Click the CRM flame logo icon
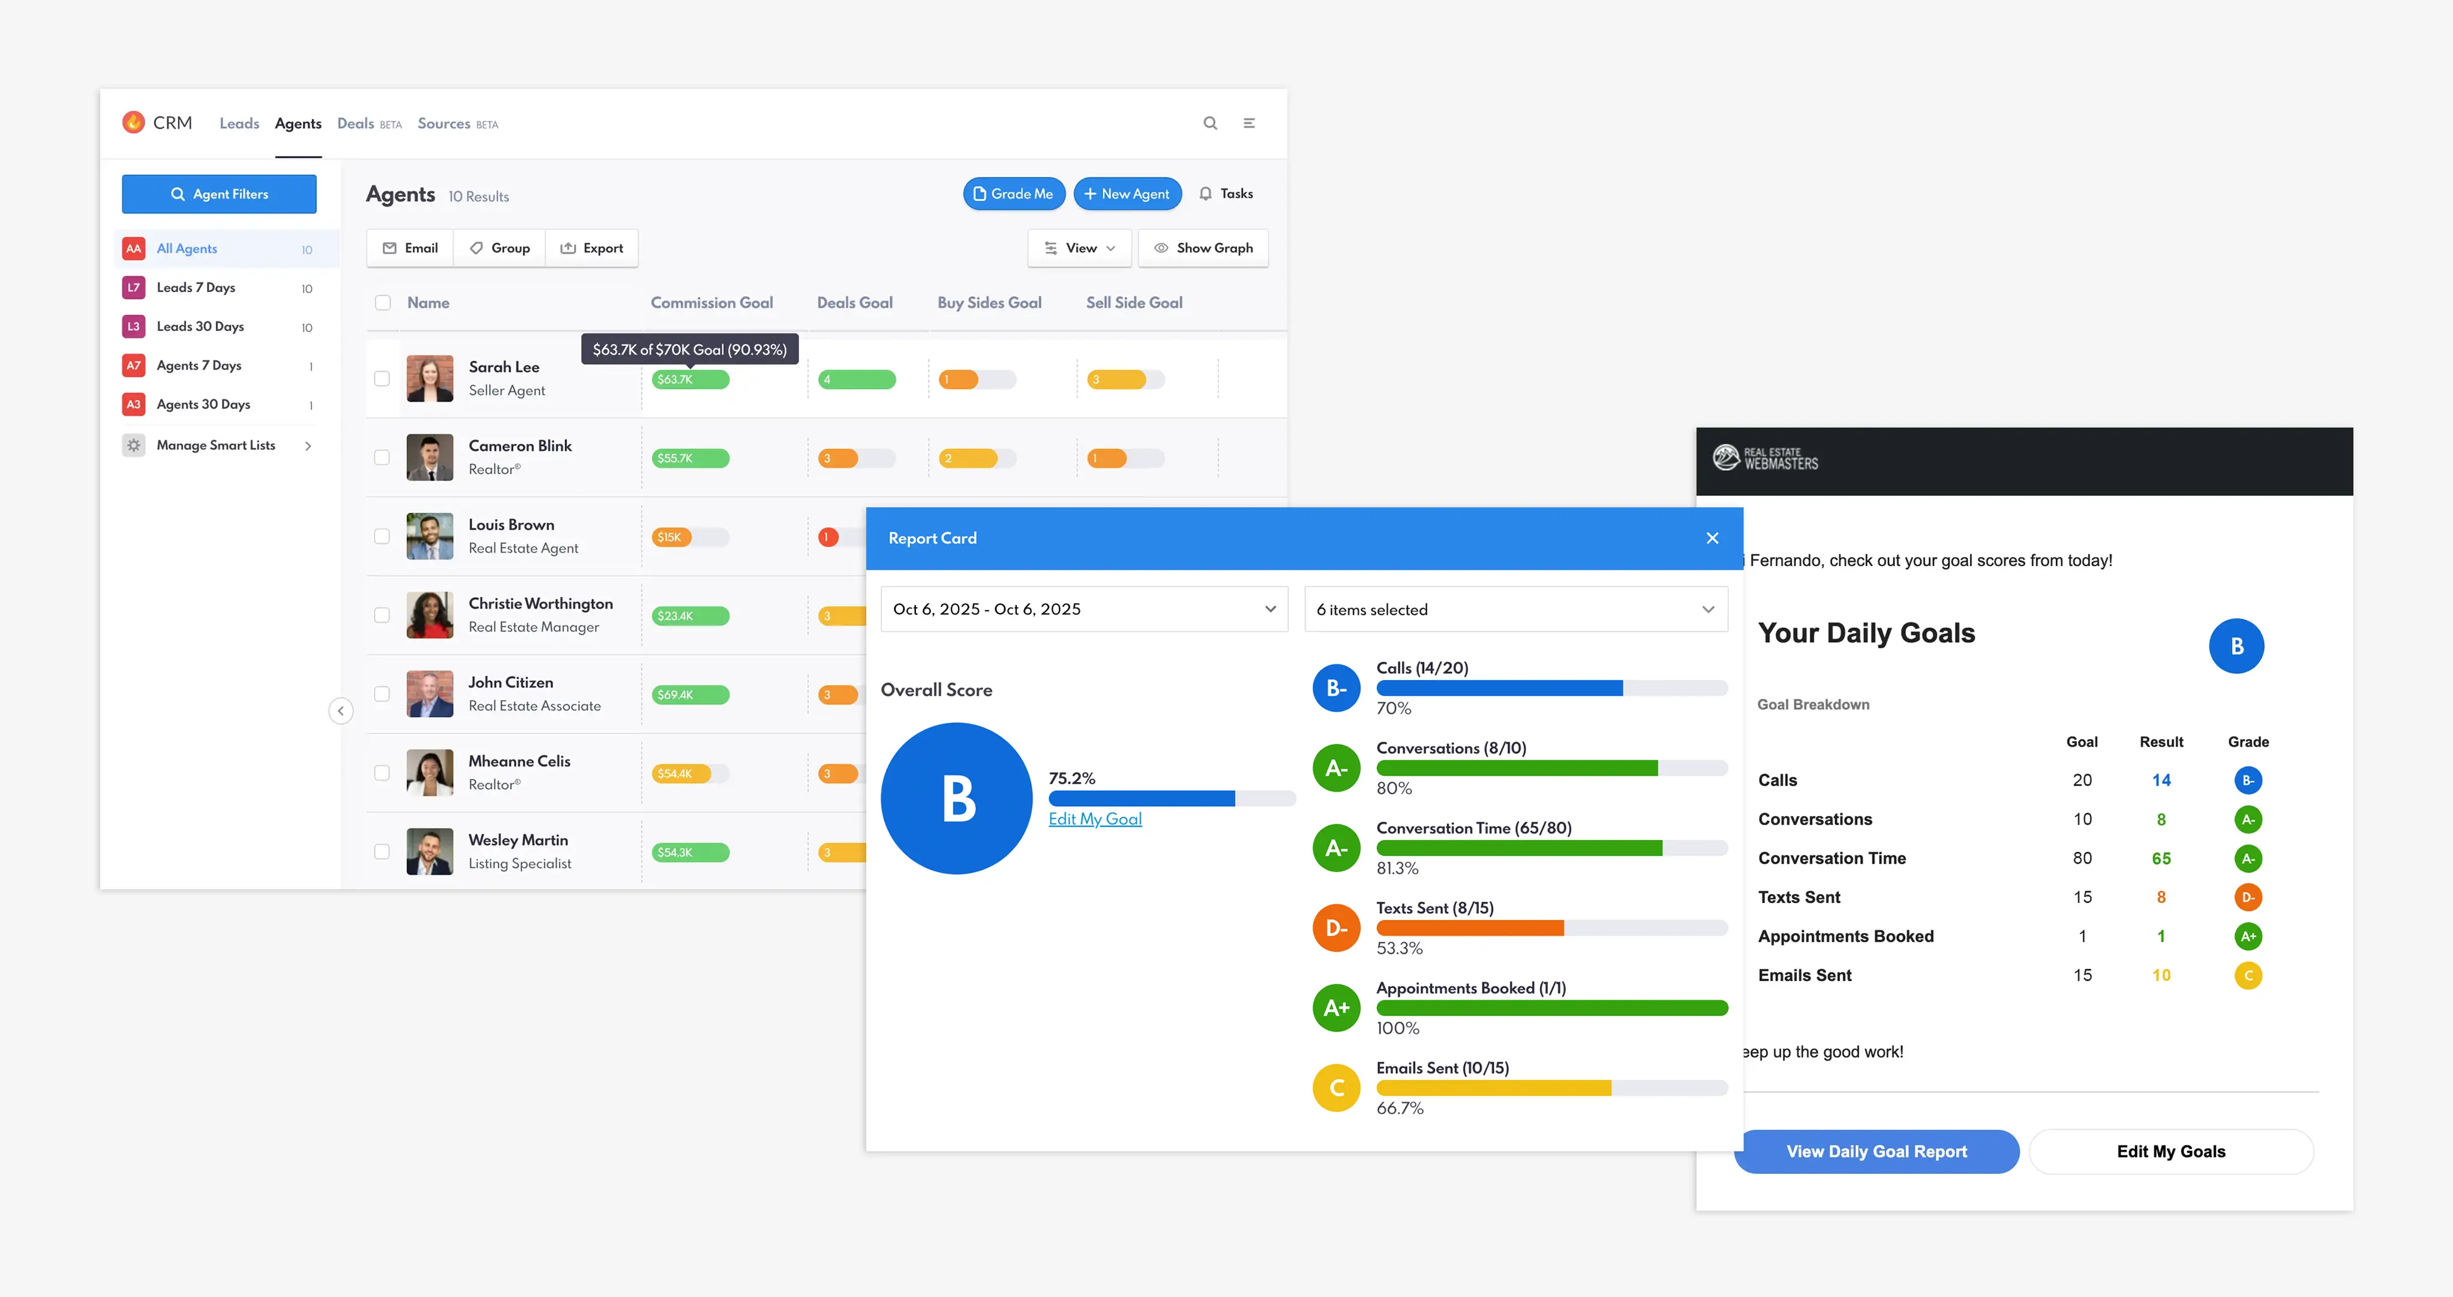Screen dimensions: 2453x1297 [x=133, y=122]
